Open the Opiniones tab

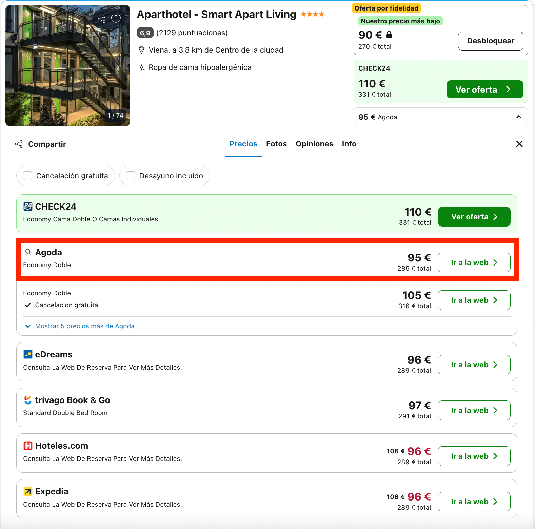tap(314, 144)
